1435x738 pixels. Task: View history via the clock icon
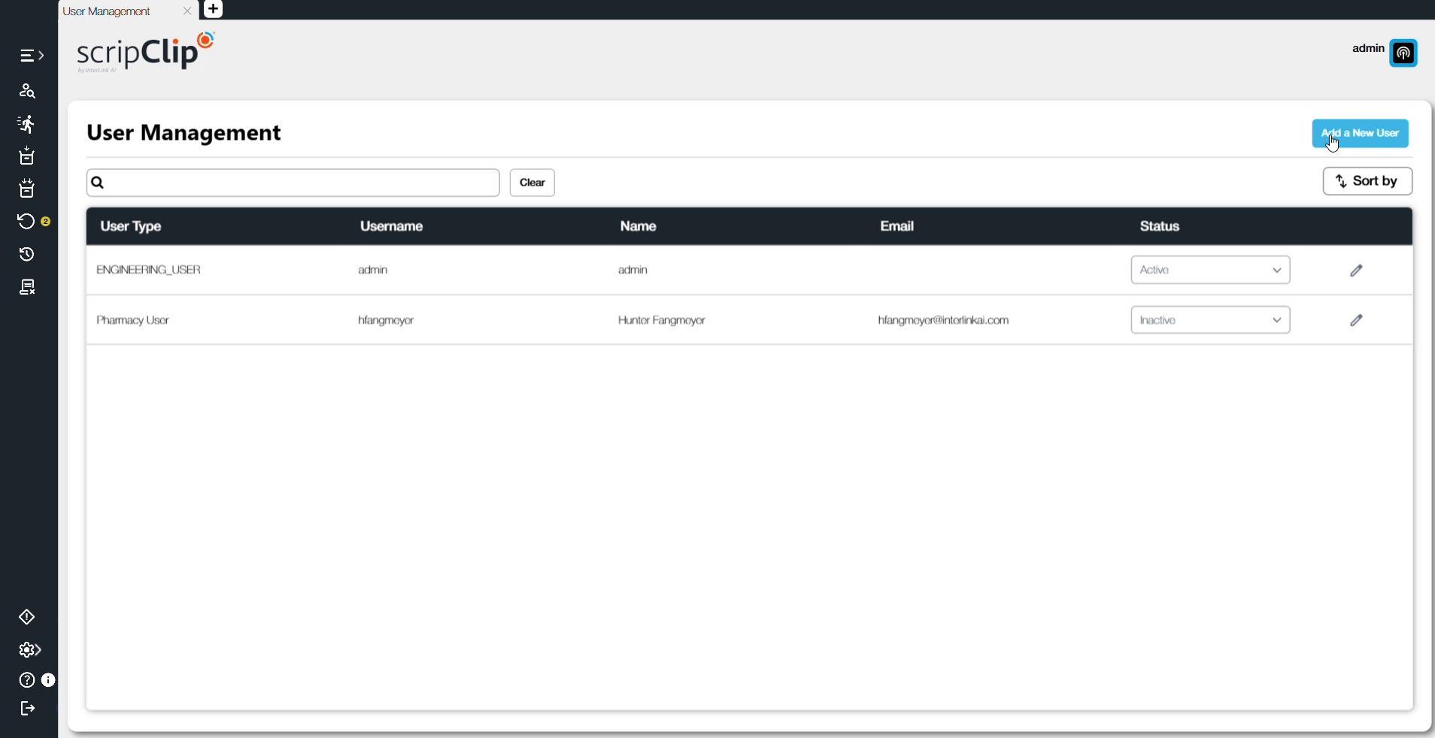(x=27, y=255)
